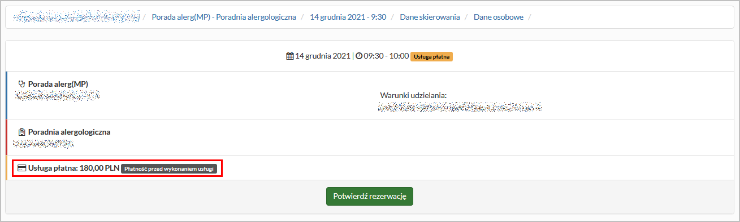The width and height of the screenshot is (740, 222).
Task: Open Porada alerg(MP) - Poradnia alergologiczna breadcrumb
Action: pyautogui.click(x=224, y=17)
